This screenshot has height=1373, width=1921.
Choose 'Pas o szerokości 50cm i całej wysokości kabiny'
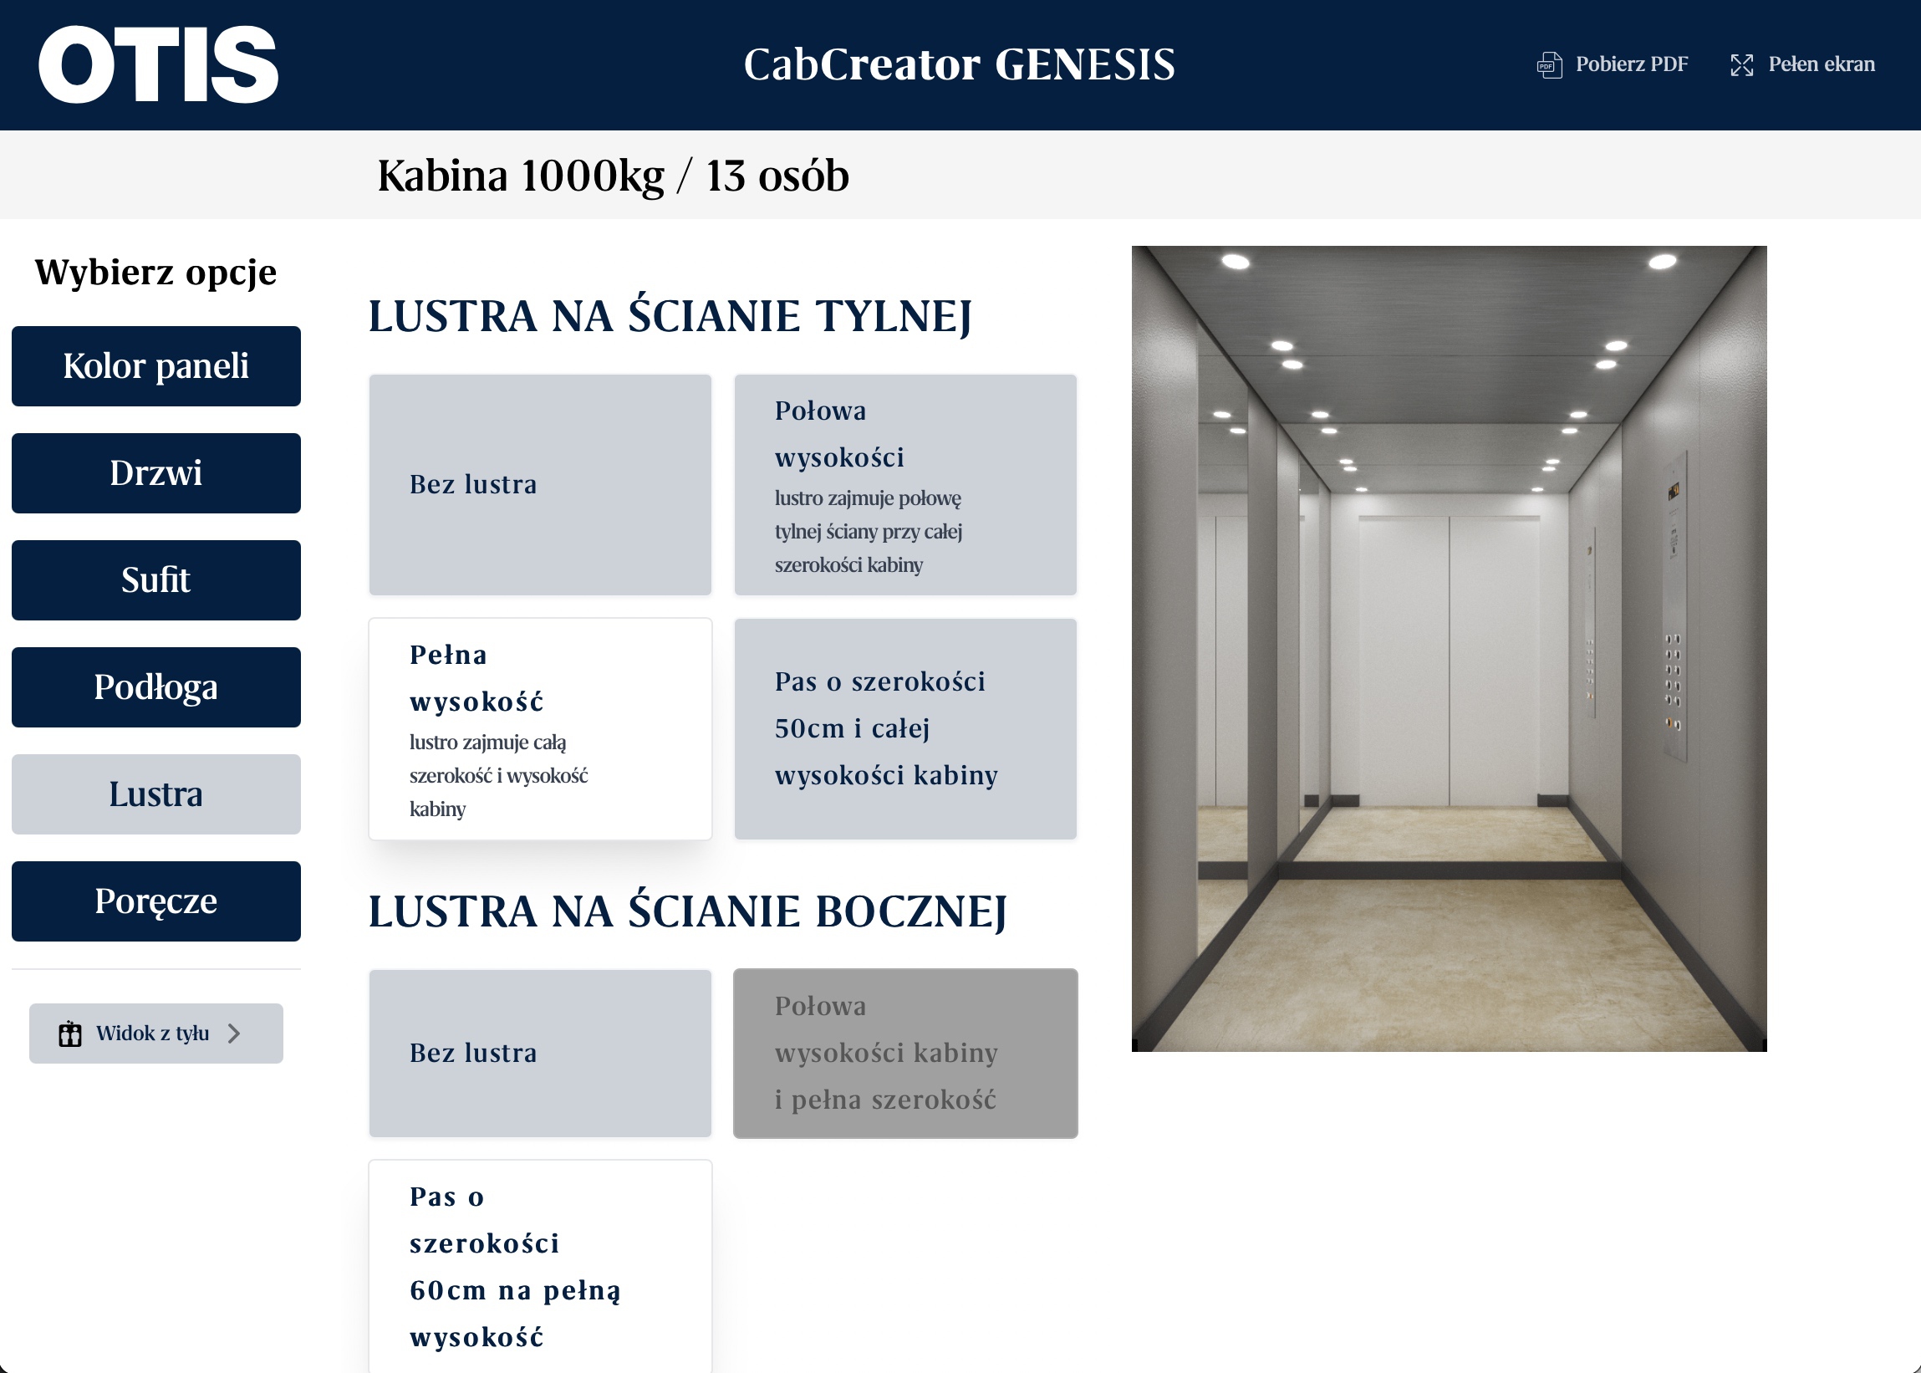(x=905, y=728)
